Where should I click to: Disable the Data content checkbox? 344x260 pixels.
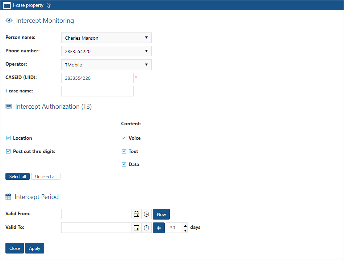coord(124,164)
